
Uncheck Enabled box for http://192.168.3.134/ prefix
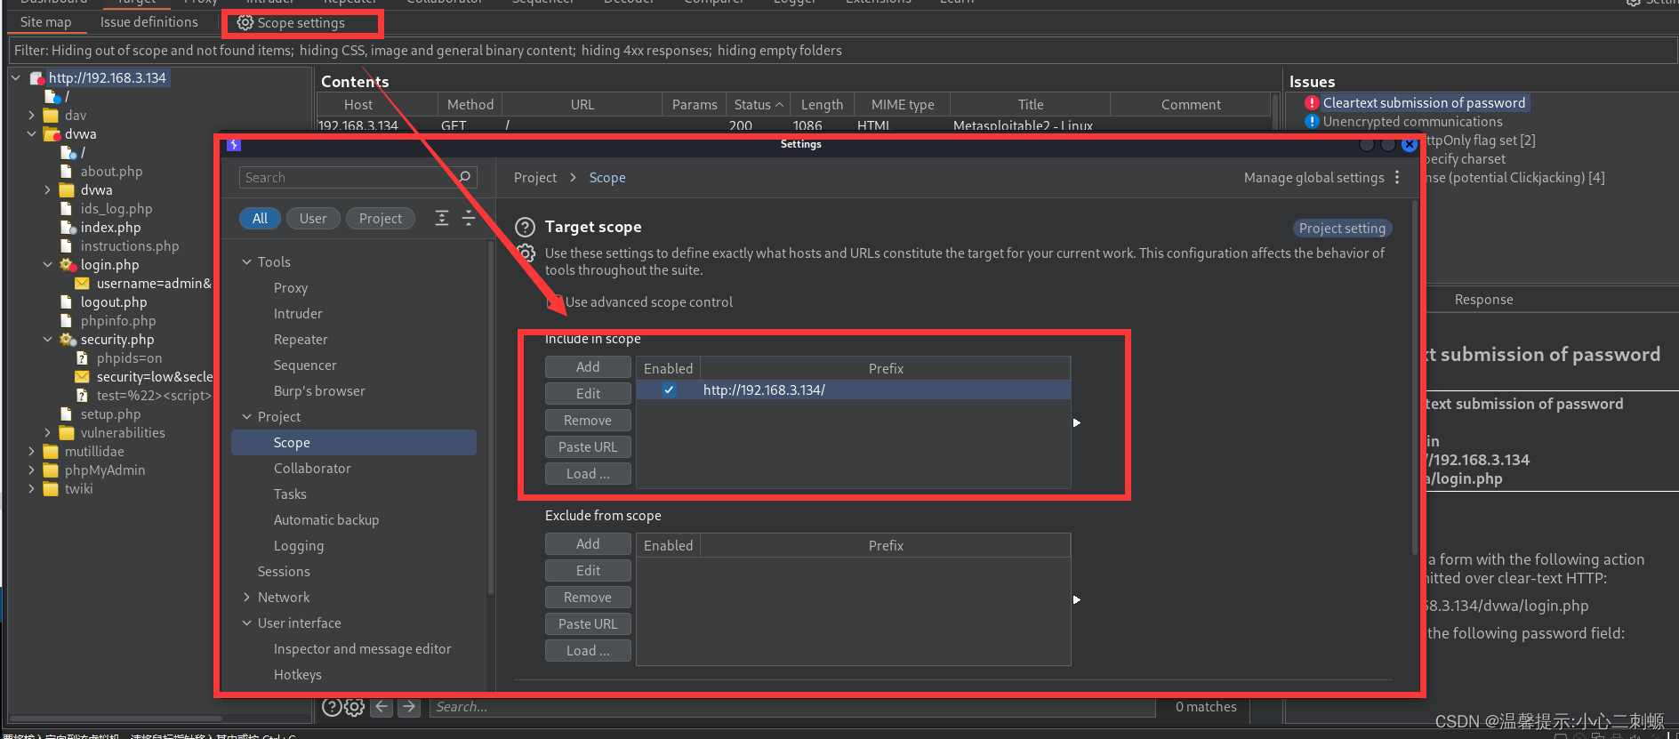click(x=669, y=390)
